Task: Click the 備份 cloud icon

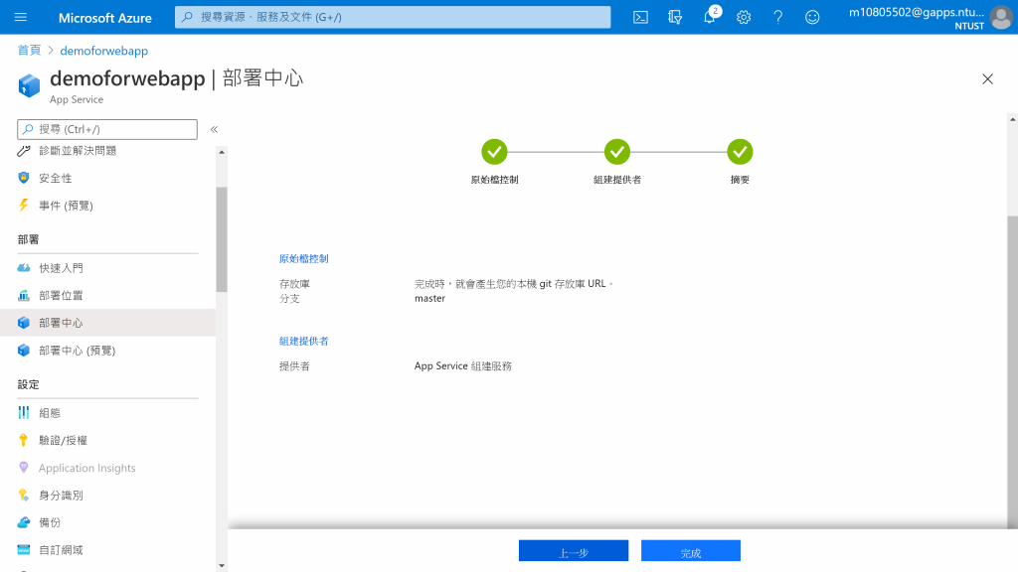Action: coord(24,522)
